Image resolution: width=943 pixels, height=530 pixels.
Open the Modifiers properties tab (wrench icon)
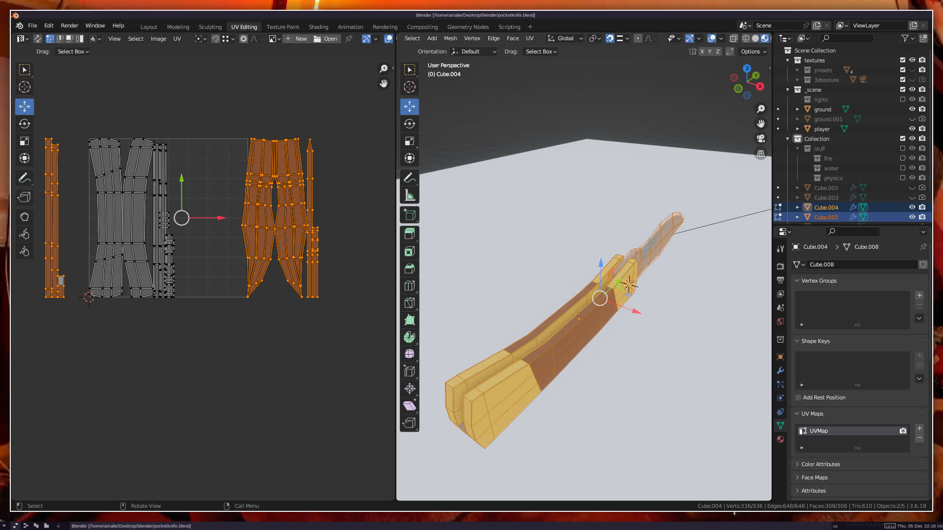(780, 371)
